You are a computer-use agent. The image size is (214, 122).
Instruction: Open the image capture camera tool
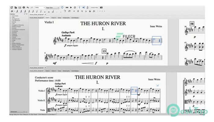(101, 8)
